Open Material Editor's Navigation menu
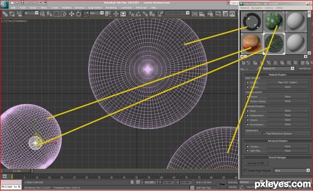The width and height of the screenshot is (313, 191). click(257, 8)
